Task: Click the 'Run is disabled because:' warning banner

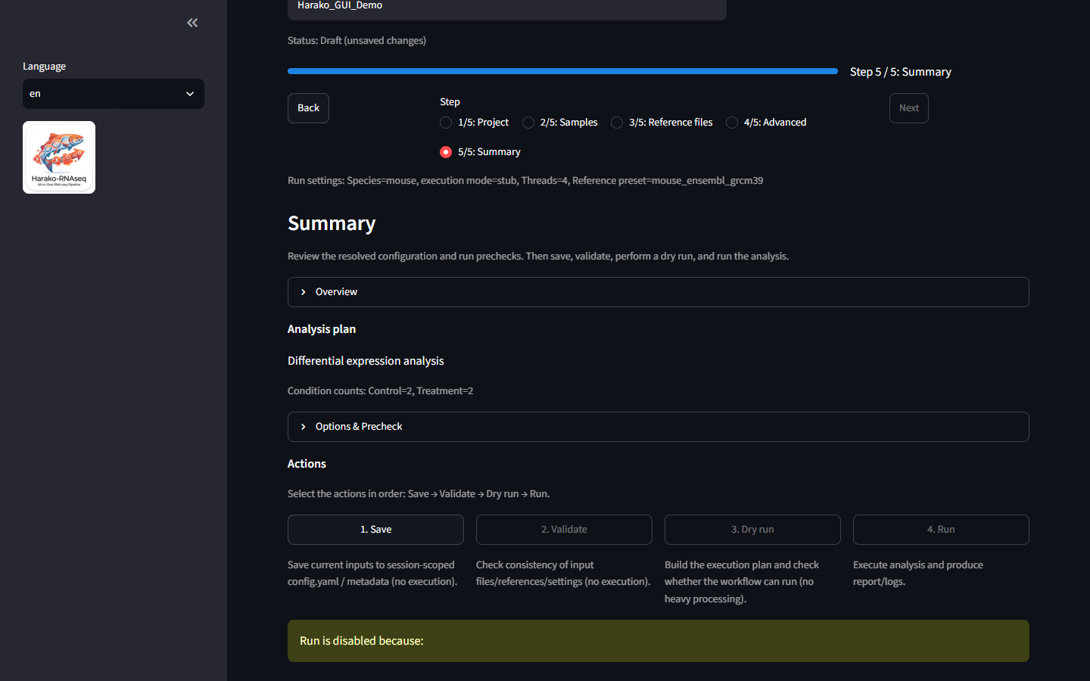Action: (659, 641)
